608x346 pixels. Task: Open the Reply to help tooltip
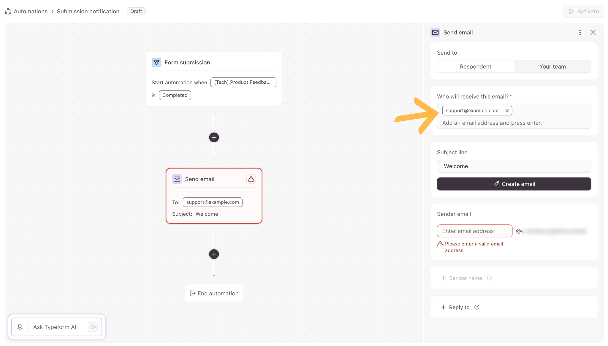[x=477, y=307]
